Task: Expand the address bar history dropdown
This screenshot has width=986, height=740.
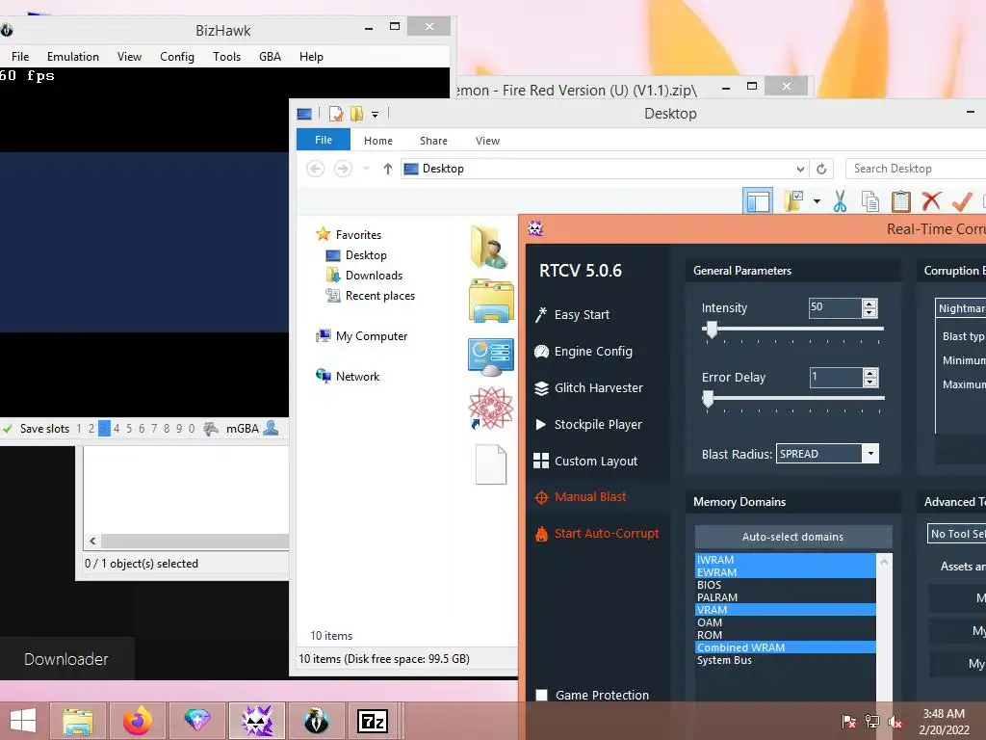Action: click(800, 169)
